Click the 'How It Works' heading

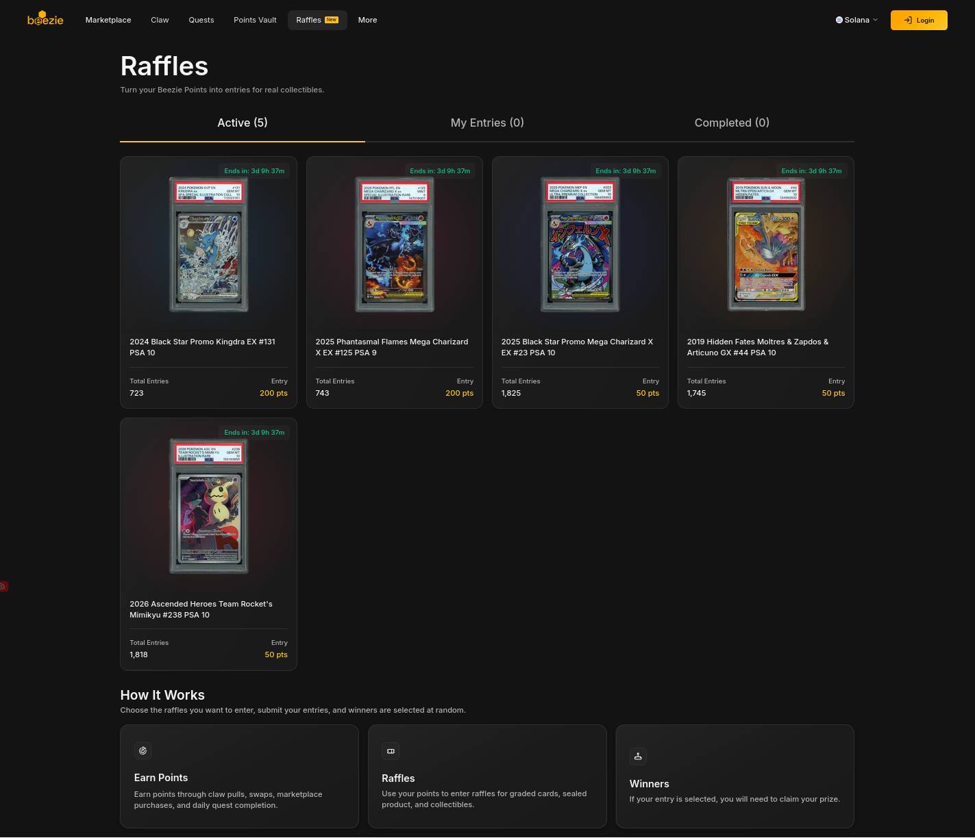click(162, 695)
